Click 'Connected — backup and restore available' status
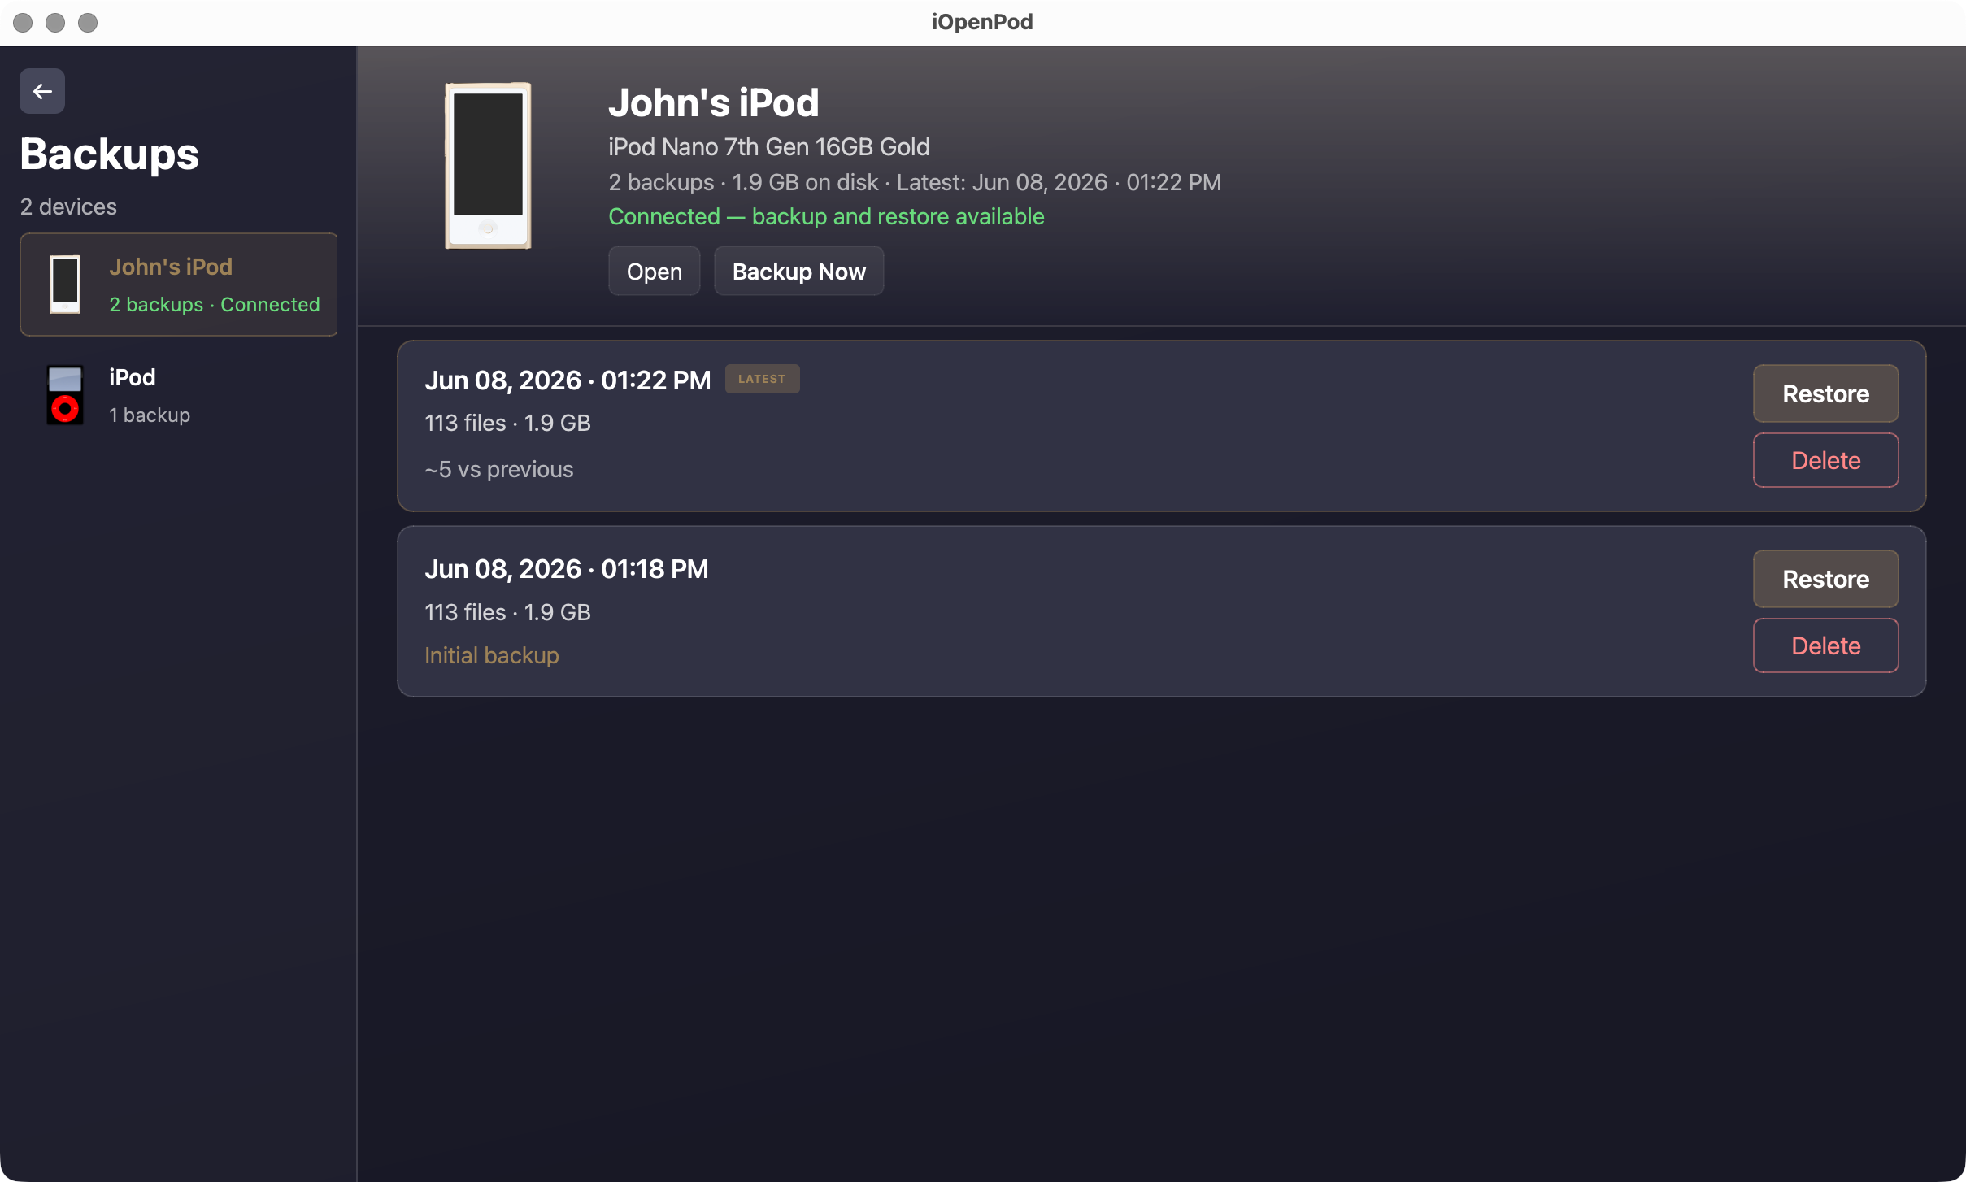This screenshot has width=1966, height=1182. (826, 216)
